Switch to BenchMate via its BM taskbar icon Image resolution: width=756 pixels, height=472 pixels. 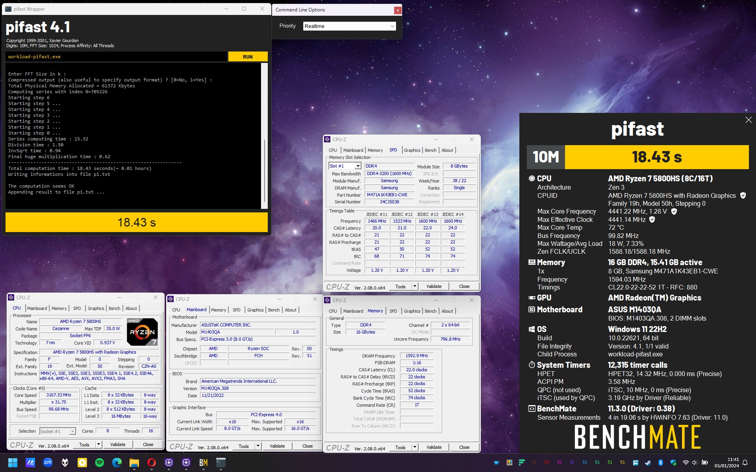204,463
